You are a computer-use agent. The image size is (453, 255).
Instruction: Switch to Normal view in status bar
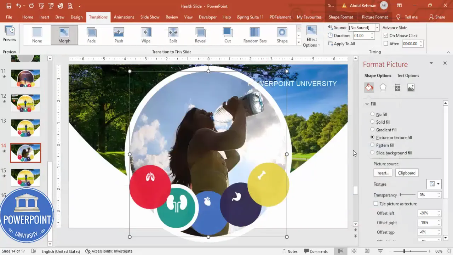pos(340,251)
